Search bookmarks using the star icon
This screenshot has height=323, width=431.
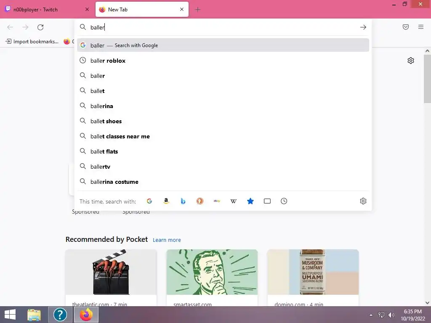click(250, 201)
